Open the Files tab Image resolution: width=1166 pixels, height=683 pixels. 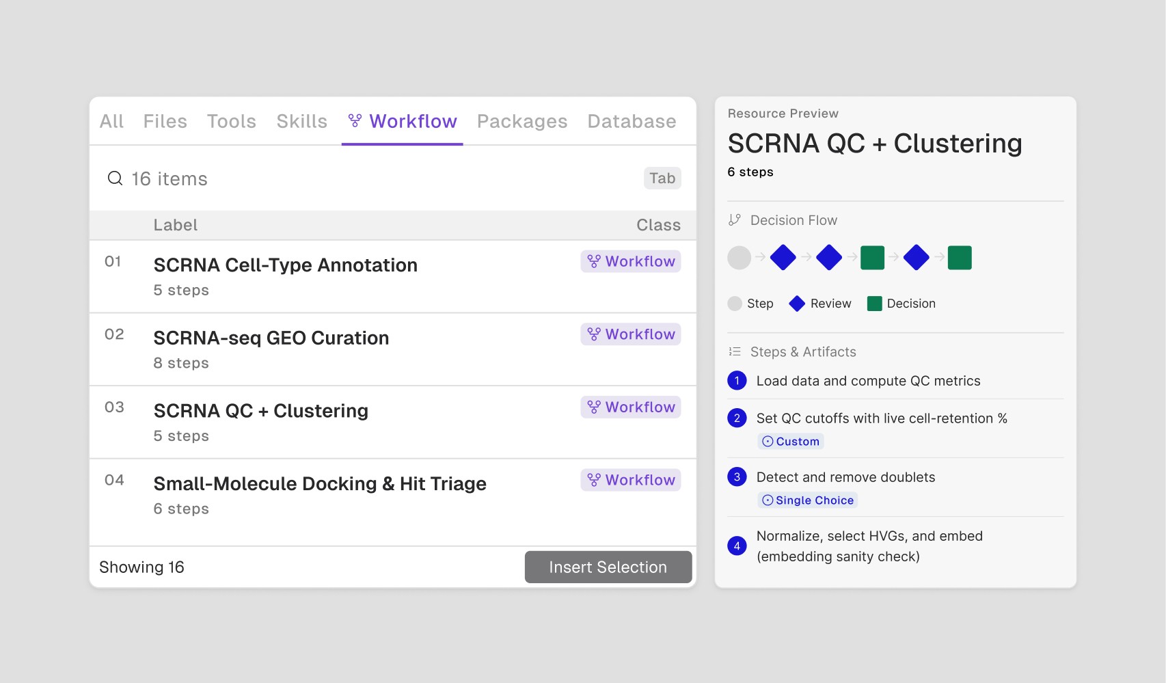[165, 121]
